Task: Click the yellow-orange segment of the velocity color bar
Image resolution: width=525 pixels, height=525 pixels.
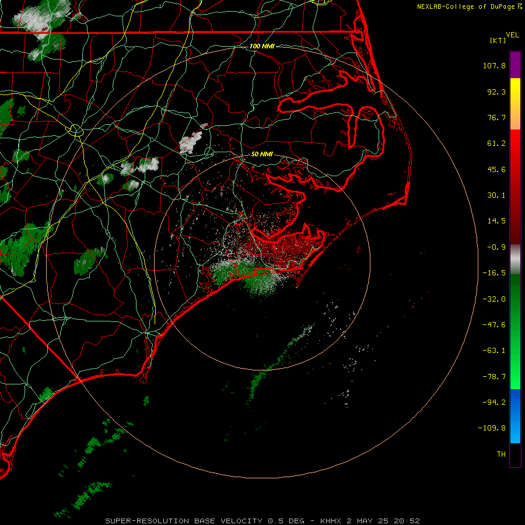Action: pyautogui.click(x=515, y=104)
